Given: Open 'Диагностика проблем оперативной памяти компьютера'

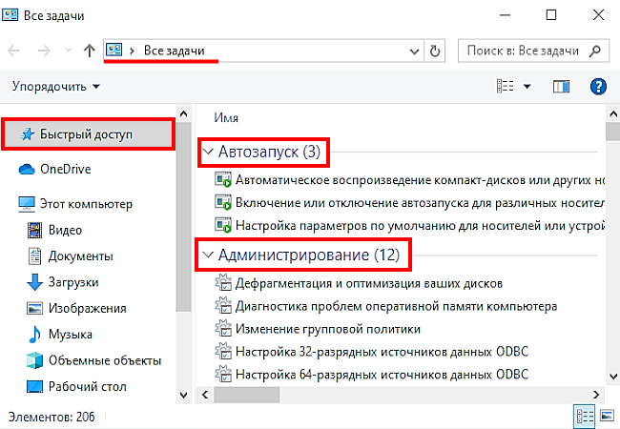Looking at the screenshot, I should pos(386,306).
